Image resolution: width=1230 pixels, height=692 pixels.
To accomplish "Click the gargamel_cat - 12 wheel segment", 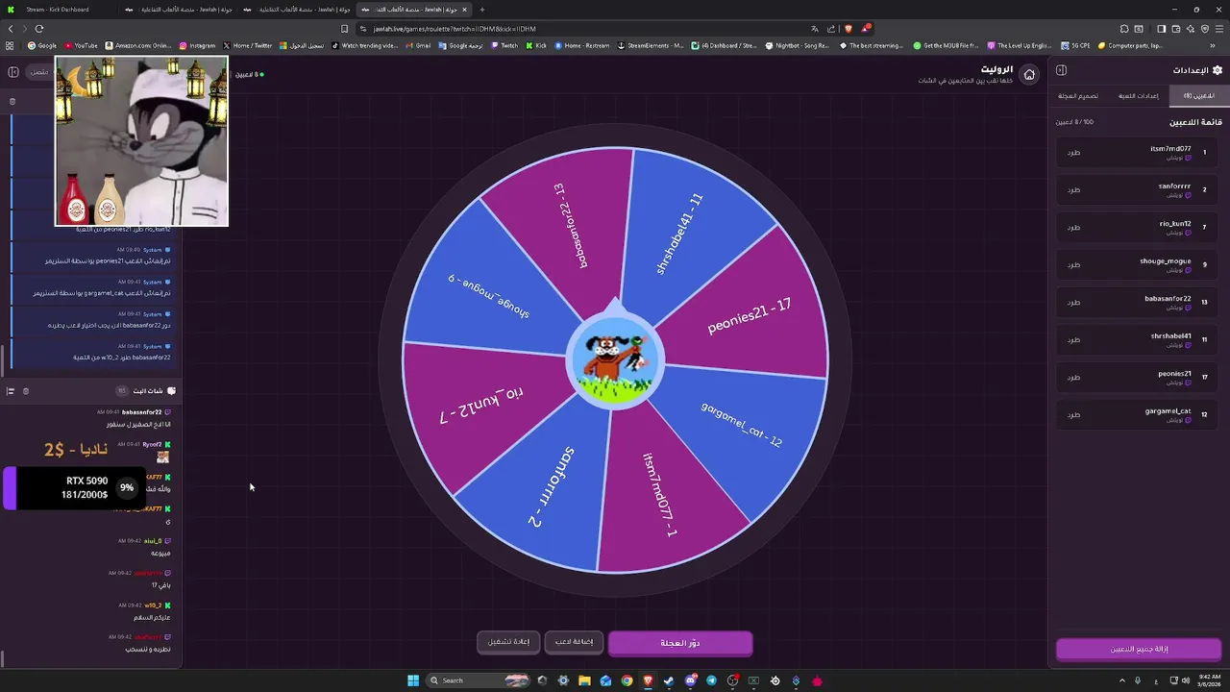I will 741,424.
